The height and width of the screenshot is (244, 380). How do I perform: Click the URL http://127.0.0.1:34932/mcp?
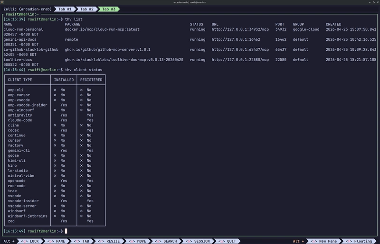click(240, 29)
